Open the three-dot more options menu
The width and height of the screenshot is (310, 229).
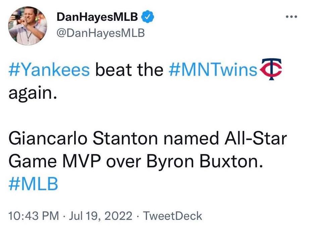[x=291, y=16]
